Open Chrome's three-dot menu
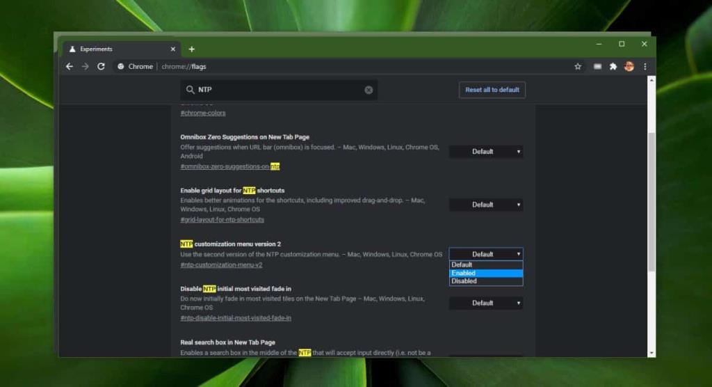712x387 pixels. click(x=645, y=66)
